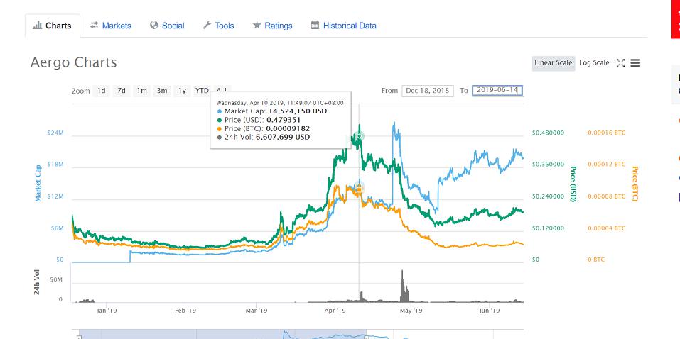Screen dimensions: 680x339
Task: Click the Jun '19 date label
Action: [x=489, y=311]
